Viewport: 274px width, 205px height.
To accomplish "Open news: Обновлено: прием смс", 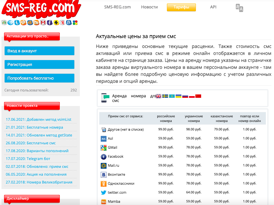I will pyautogui.click(x=37, y=167).
